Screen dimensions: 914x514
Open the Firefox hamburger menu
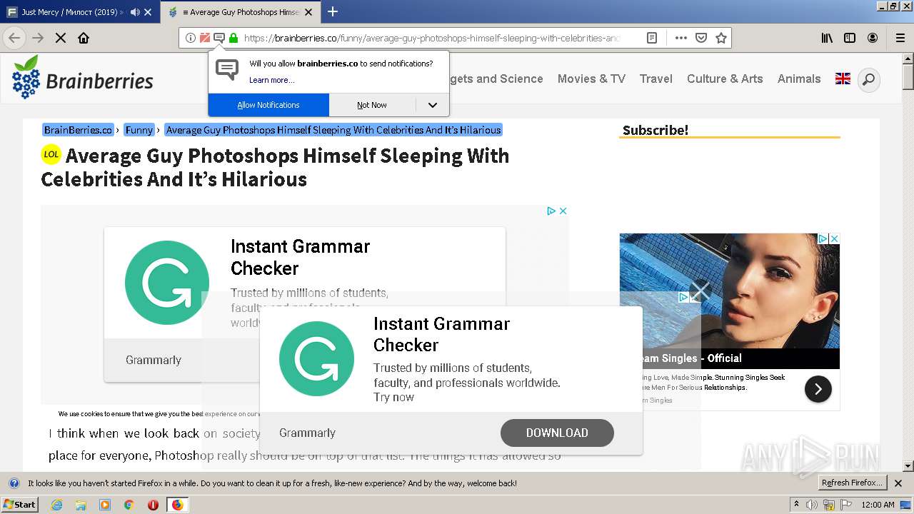click(900, 38)
